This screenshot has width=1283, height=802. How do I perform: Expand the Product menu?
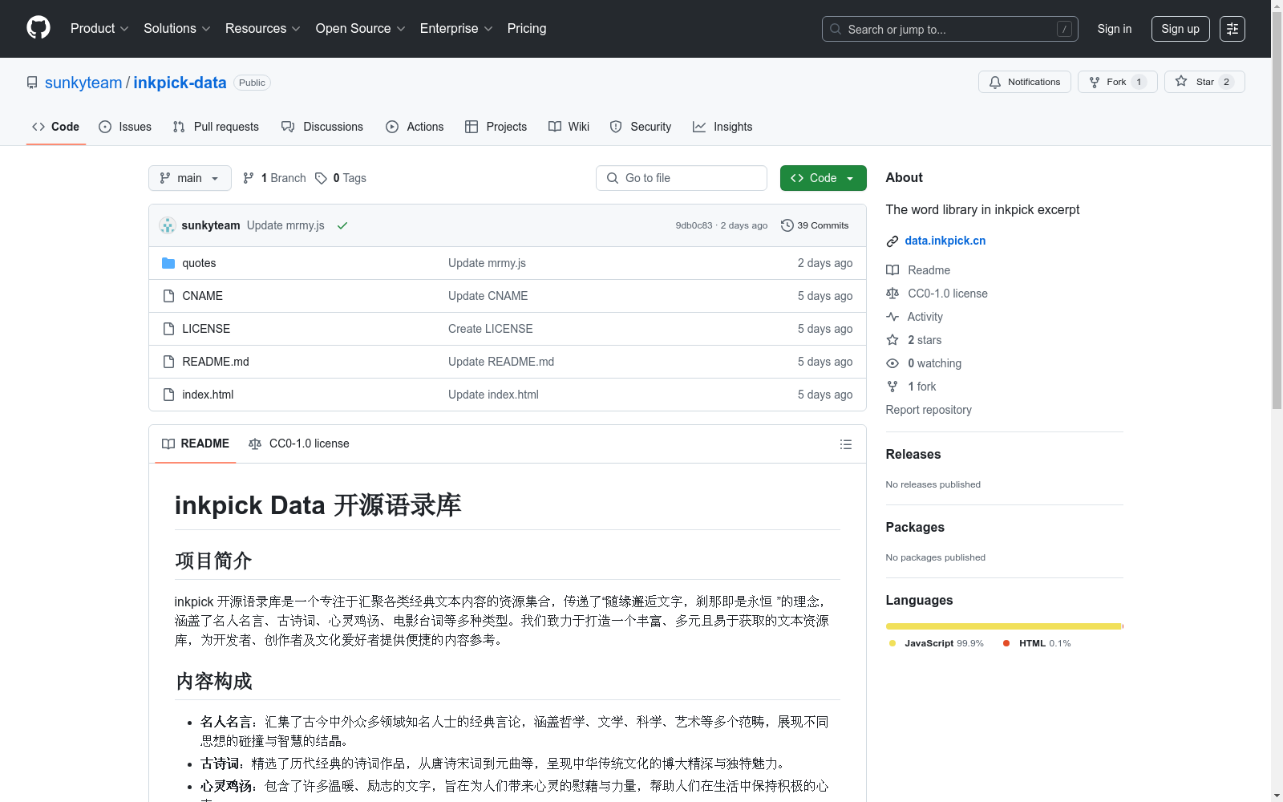click(x=99, y=29)
